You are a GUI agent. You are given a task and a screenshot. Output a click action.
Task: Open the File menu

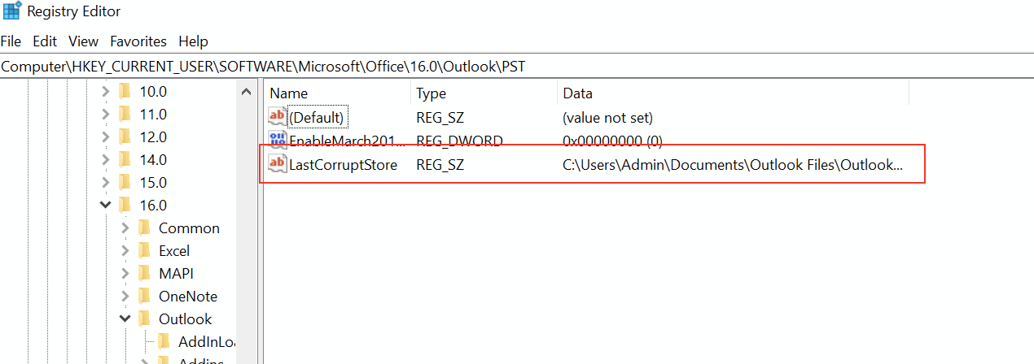(11, 41)
